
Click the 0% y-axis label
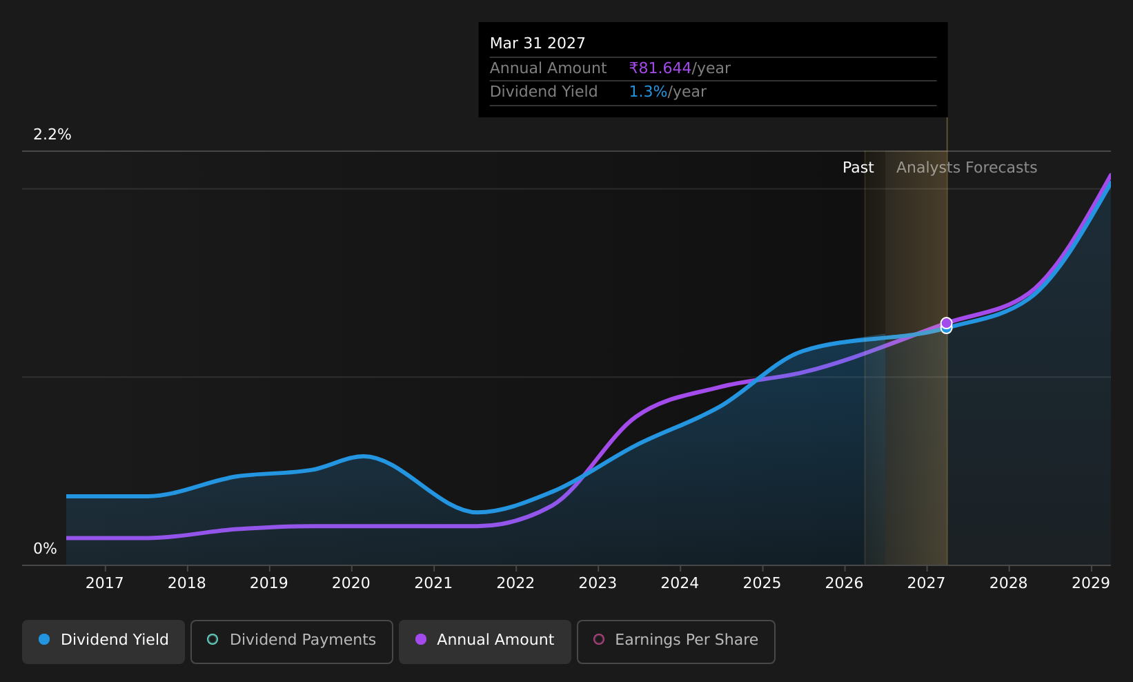pos(45,549)
